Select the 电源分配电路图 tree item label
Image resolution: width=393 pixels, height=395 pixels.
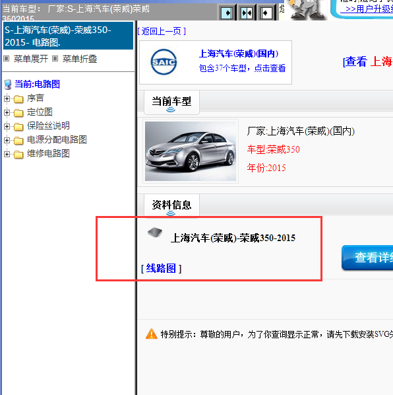pyautogui.click(x=57, y=139)
